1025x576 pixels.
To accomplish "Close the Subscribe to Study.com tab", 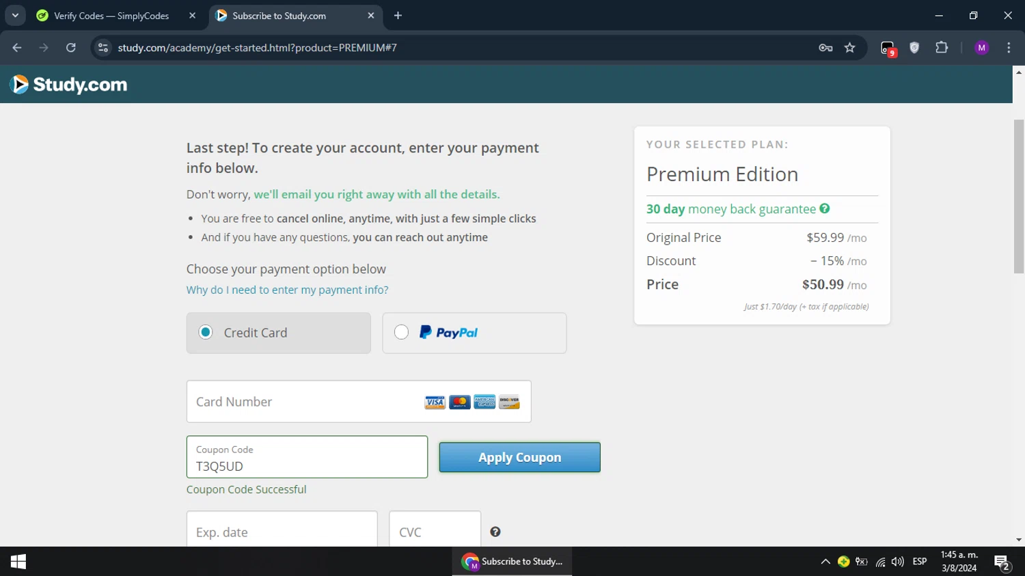I will [371, 16].
